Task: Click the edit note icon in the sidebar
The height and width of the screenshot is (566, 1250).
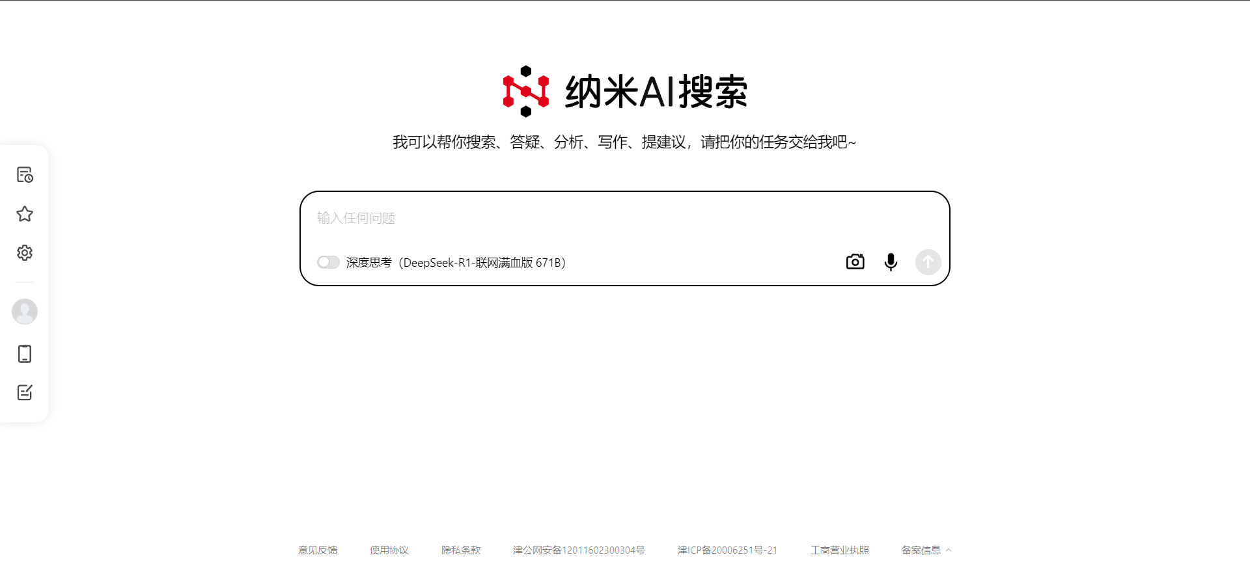Action: coord(25,392)
